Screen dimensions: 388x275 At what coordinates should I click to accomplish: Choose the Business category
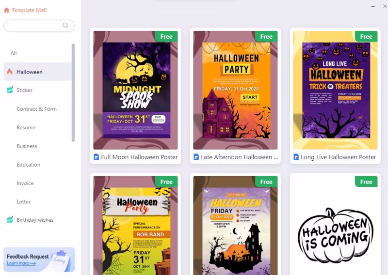point(27,146)
